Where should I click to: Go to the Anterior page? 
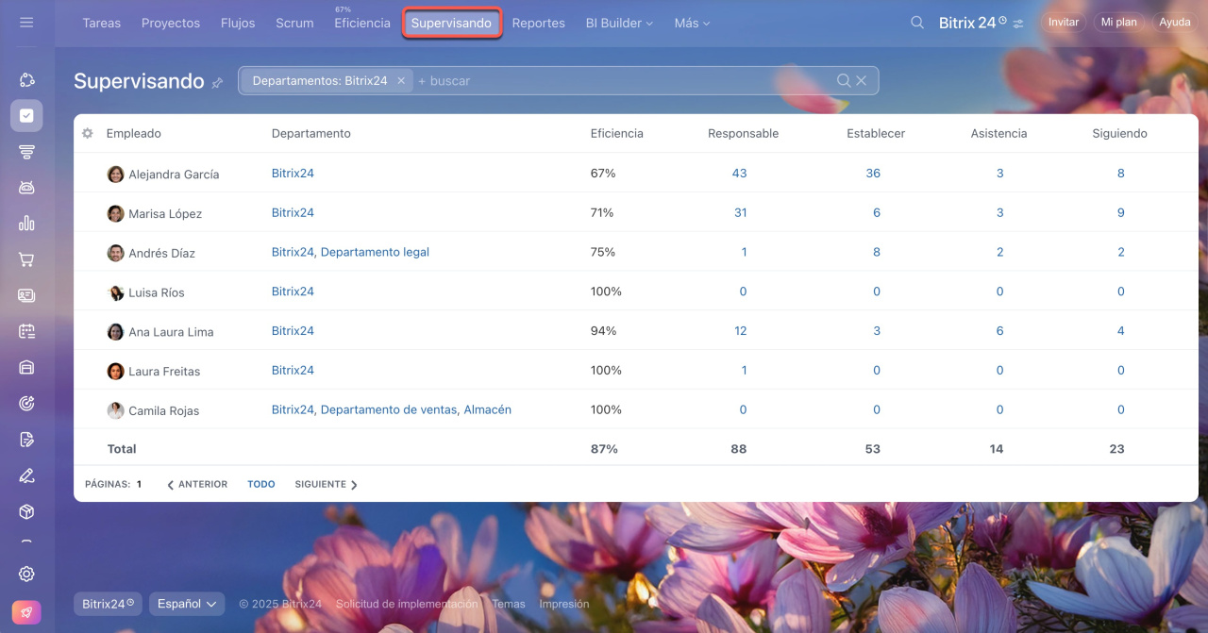(197, 484)
